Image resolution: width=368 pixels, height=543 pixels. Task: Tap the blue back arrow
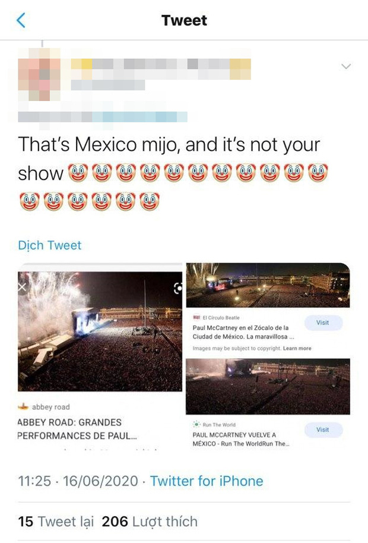(21, 20)
